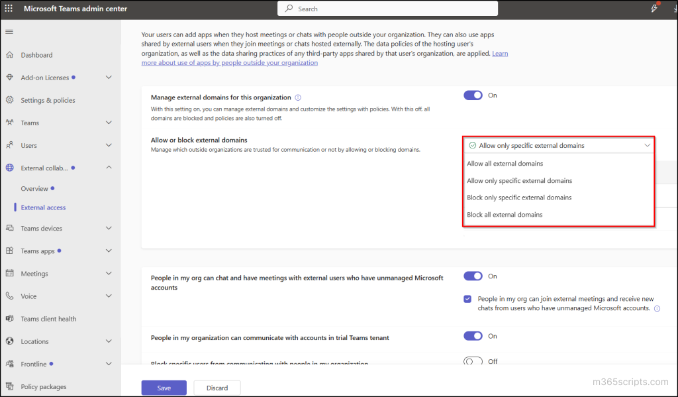
Task: Click the Voice phone icon
Action: pyautogui.click(x=9, y=296)
